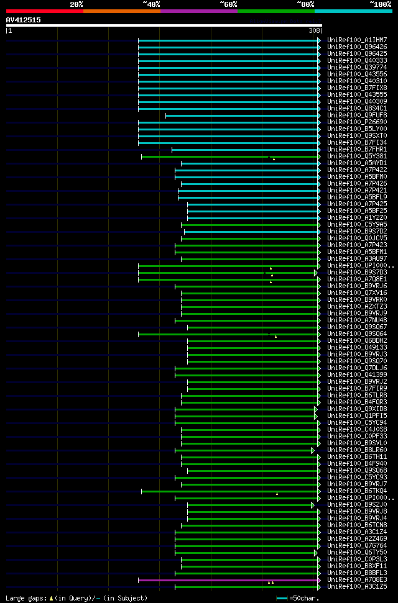Click the UniRef100_Q0JCV5 label

(357, 238)
